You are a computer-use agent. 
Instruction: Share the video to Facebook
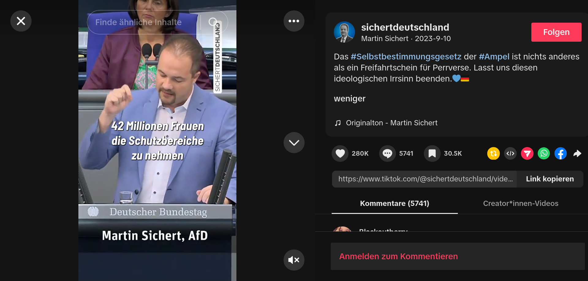pyautogui.click(x=560, y=154)
